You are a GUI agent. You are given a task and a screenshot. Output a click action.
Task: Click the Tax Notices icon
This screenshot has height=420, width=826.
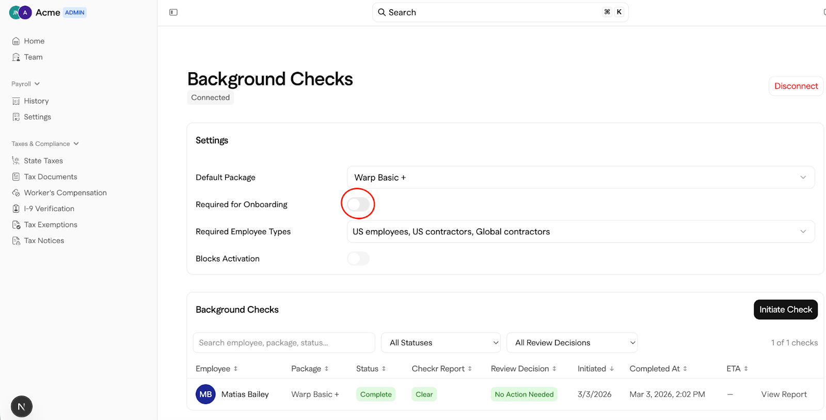coord(16,241)
